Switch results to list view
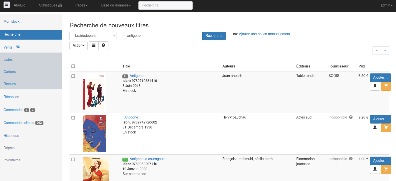This screenshot has width=396, height=181. click(x=94, y=46)
